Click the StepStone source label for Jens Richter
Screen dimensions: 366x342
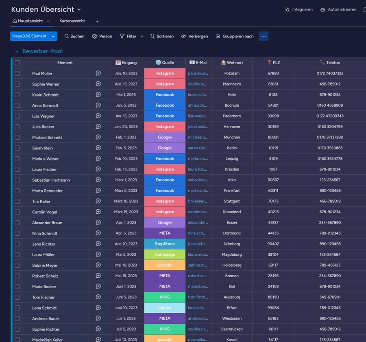(165, 244)
